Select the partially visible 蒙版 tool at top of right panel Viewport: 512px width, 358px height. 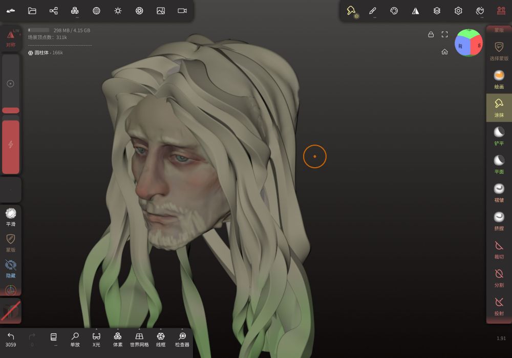[x=499, y=30]
